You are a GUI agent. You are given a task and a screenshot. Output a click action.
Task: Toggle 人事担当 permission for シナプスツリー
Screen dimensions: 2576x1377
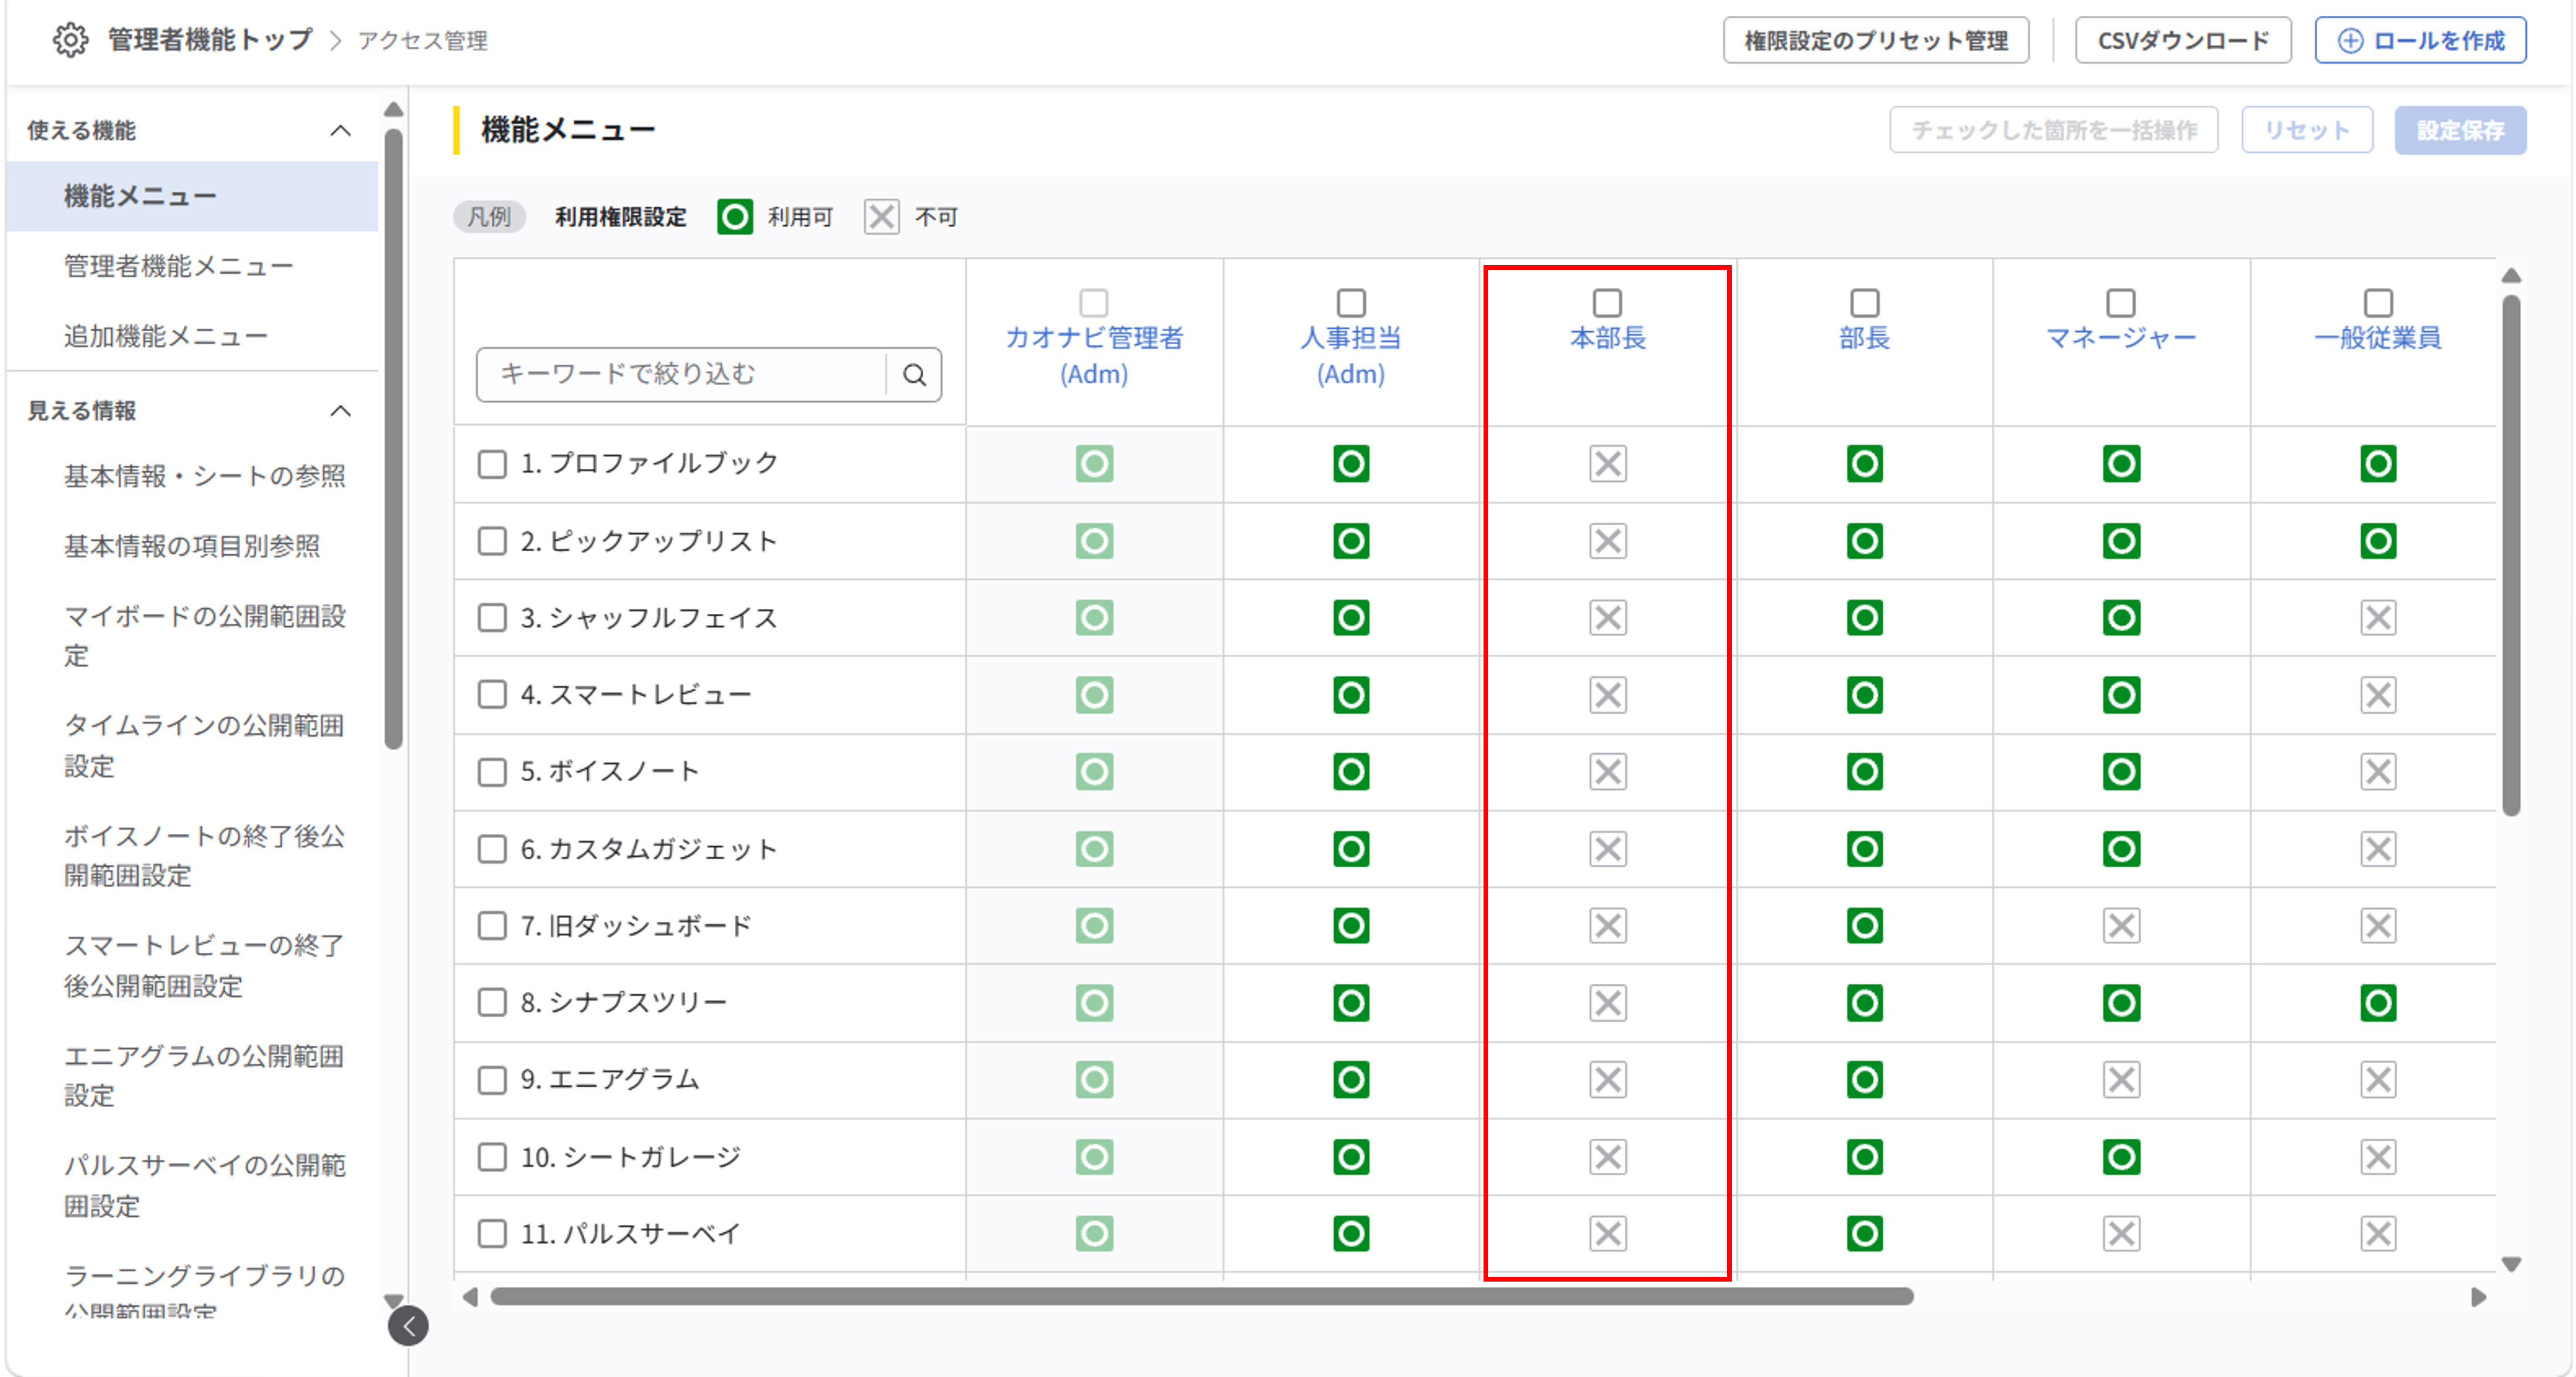[x=1351, y=1002]
